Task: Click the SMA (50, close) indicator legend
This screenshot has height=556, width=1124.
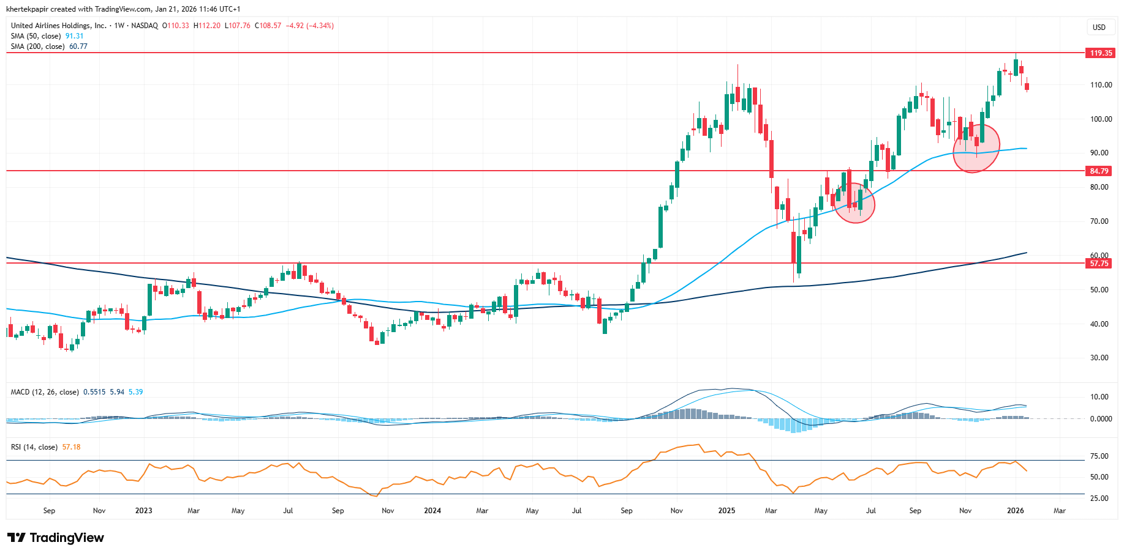Action: [x=36, y=36]
